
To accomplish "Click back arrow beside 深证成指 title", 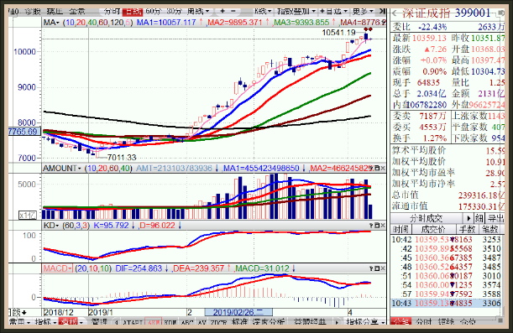I will pos(395,13).
